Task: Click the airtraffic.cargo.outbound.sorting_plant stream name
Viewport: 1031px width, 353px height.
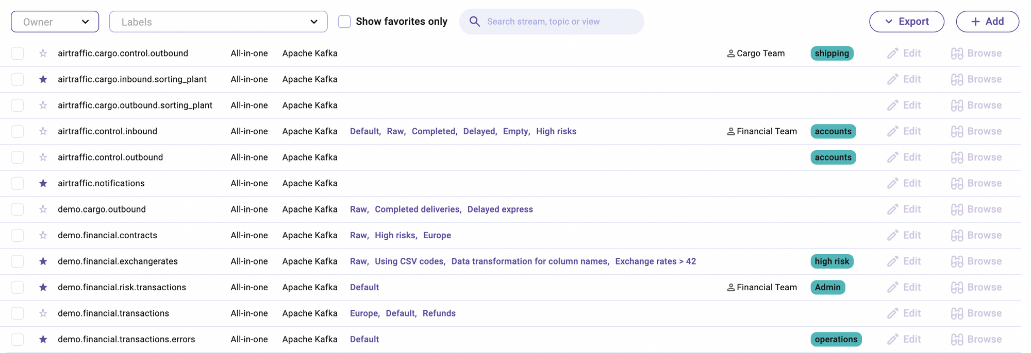Action: tap(135, 105)
